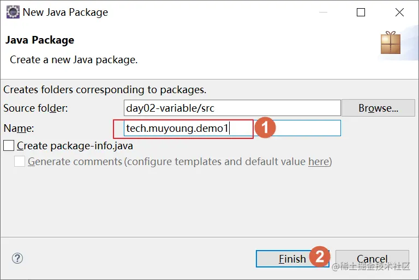Click the "Name:" label

coord(19,128)
